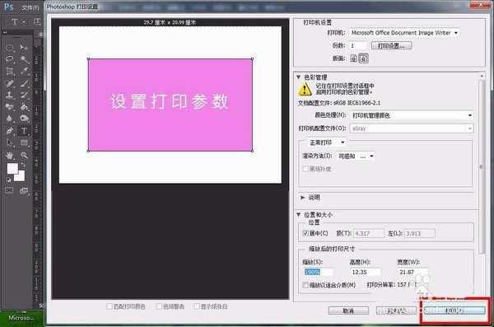
Task: Click the foreground color swatch
Action: pos(12,168)
